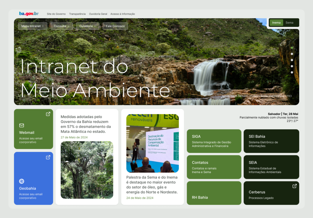Click the globe icon on Geobahia card

[22, 181]
